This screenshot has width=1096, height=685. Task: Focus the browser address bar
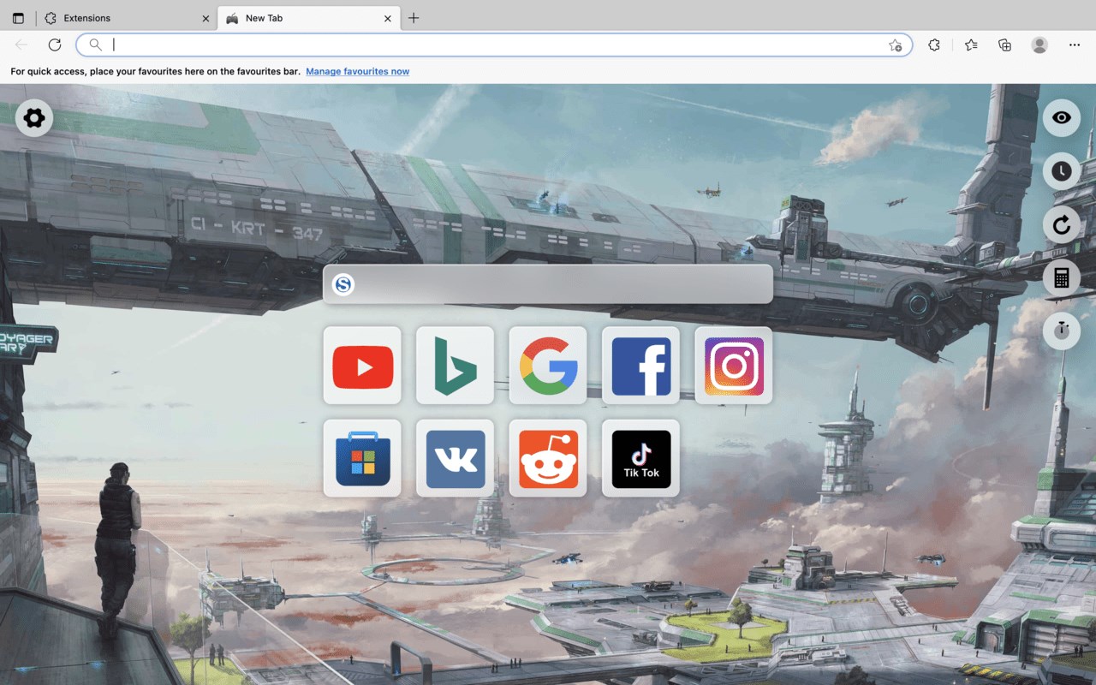pyautogui.click(x=494, y=45)
